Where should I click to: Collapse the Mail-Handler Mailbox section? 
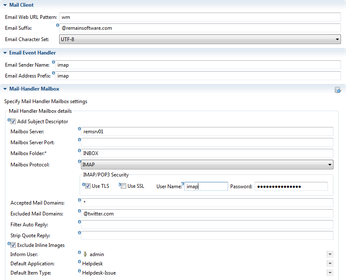tap(5, 89)
